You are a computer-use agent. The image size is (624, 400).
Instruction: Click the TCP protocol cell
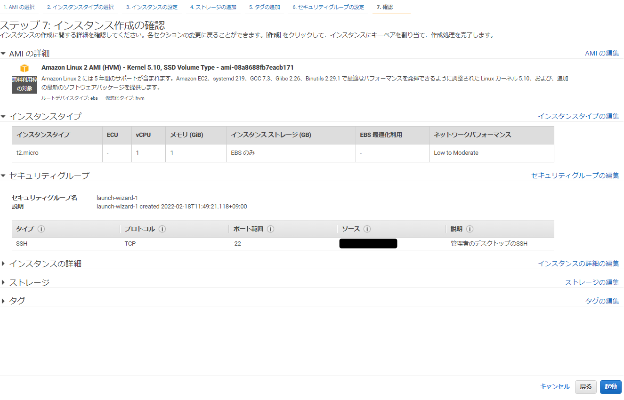click(x=130, y=244)
